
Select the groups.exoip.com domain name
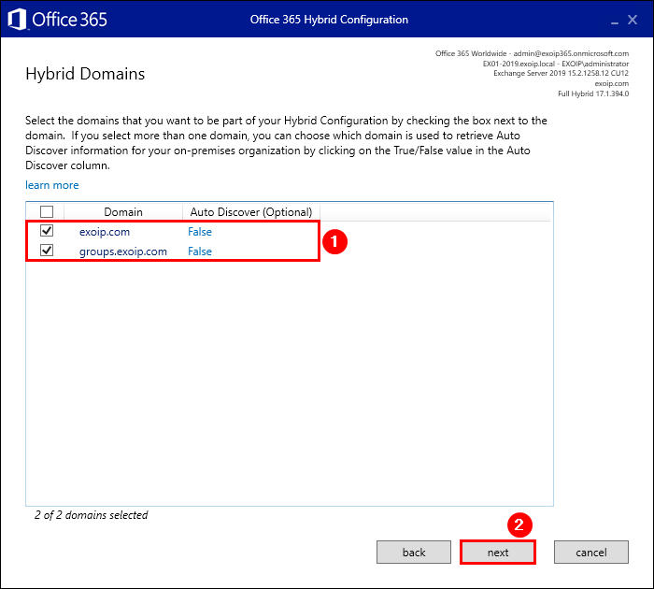(x=123, y=251)
